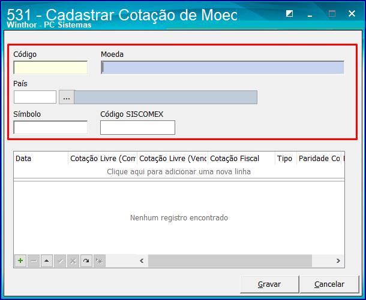Focus the Código input field
366x300 pixels.
coord(50,68)
